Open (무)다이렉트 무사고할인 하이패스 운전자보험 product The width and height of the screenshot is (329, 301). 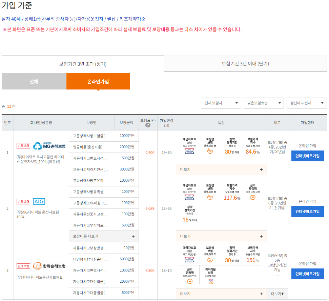(40, 159)
